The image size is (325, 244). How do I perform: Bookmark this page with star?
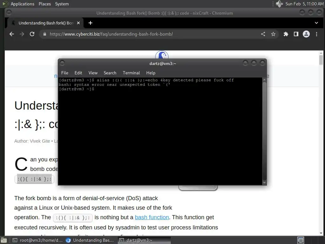(x=273, y=34)
